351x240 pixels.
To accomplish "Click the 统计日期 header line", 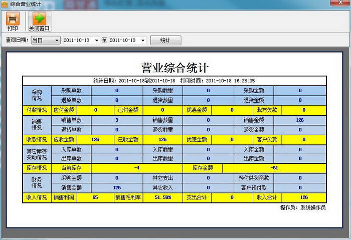I will (174, 81).
